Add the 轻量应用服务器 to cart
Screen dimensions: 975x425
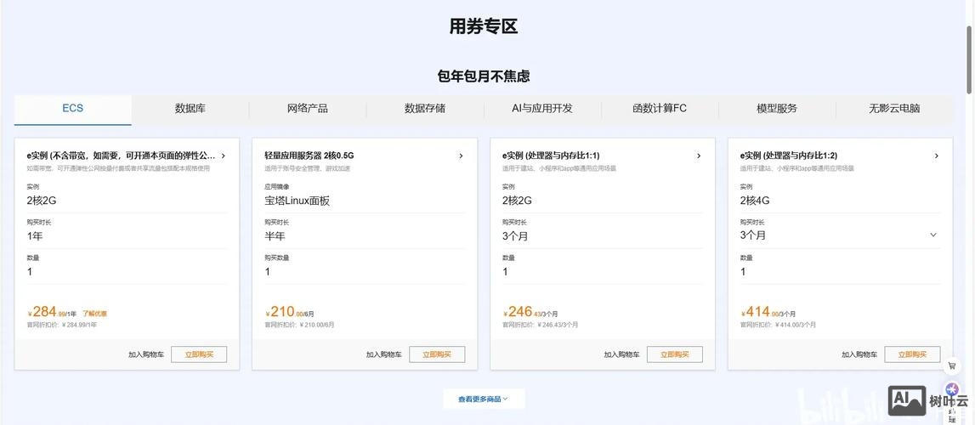click(383, 354)
